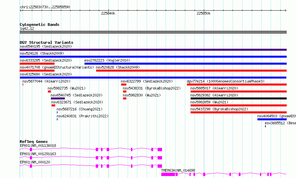
Task: Click the blue nsv4064503 variant bar
Action: pyautogui.click(x=272, y=119)
